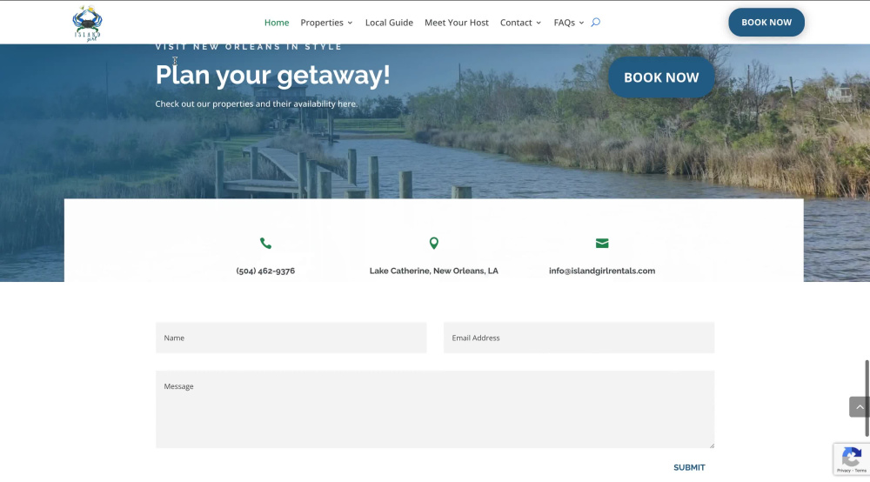The width and height of the screenshot is (870, 482).
Task: Click the Message box resize handle
Action: [712, 445]
